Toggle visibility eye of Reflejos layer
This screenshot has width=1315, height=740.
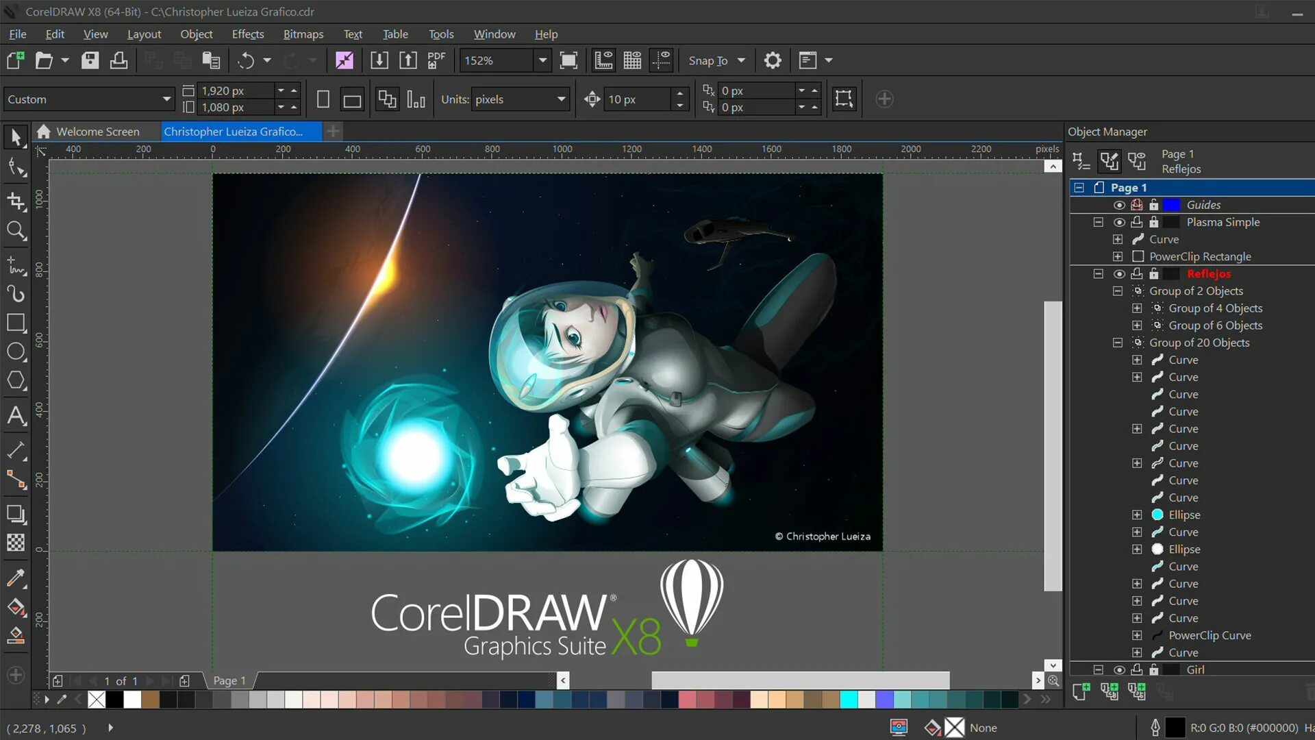[x=1119, y=273]
